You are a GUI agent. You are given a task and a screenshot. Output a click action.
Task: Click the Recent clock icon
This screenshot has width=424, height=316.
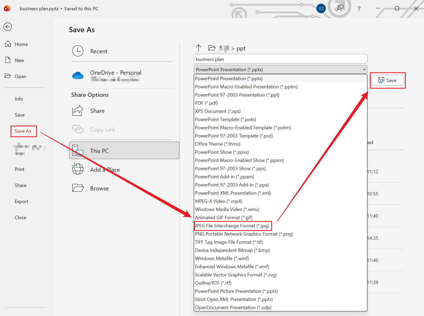click(78, 51)
